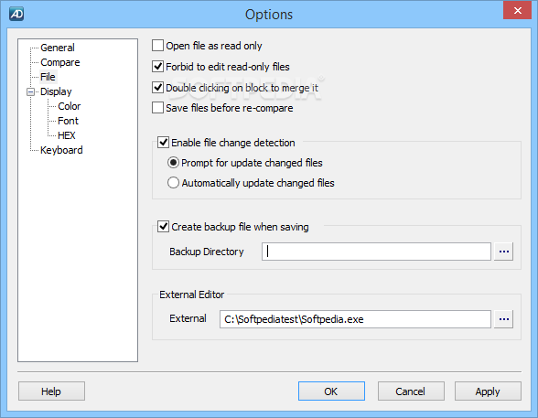Toggle Double clicking on block to merge
Screen dimensions: 538x418
[157, 87]
